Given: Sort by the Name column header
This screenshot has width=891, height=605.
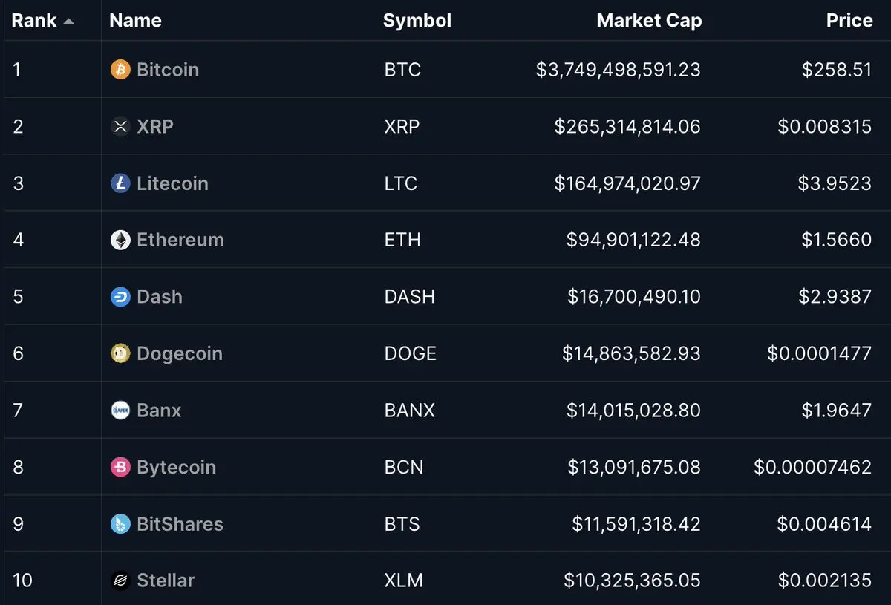Looking at the screenshot, I should pyautogui.click(x=135, y=21).
